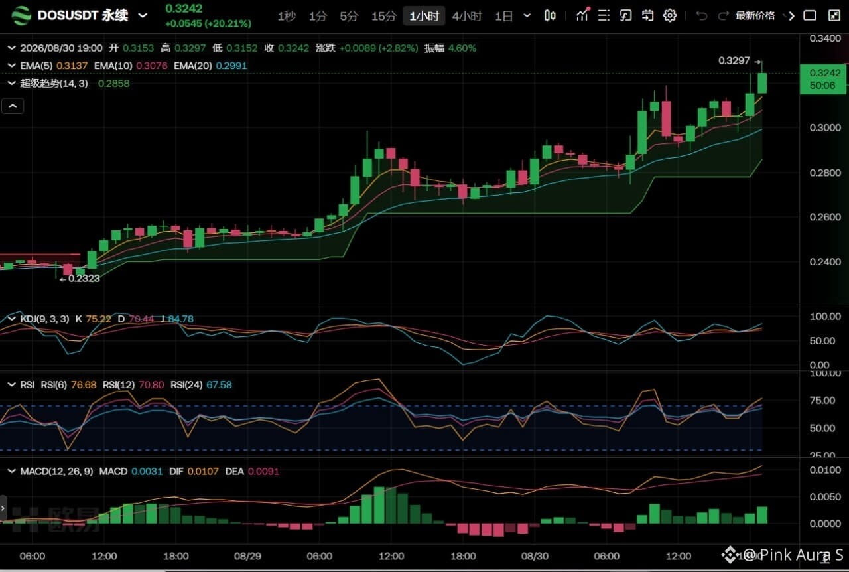The height and width of the screenshot is (572, 849).
Task: Collapse the candle OHLC info row
Action: point(11,48)
